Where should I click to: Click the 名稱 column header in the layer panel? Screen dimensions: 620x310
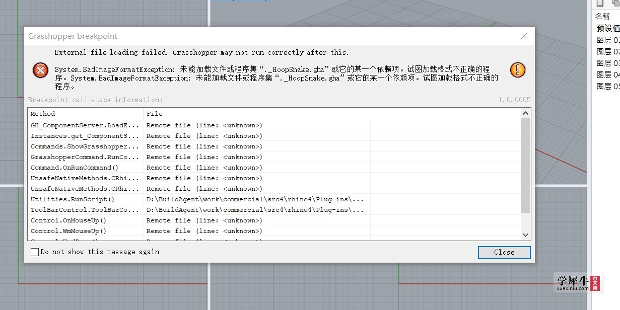[602, 17]
